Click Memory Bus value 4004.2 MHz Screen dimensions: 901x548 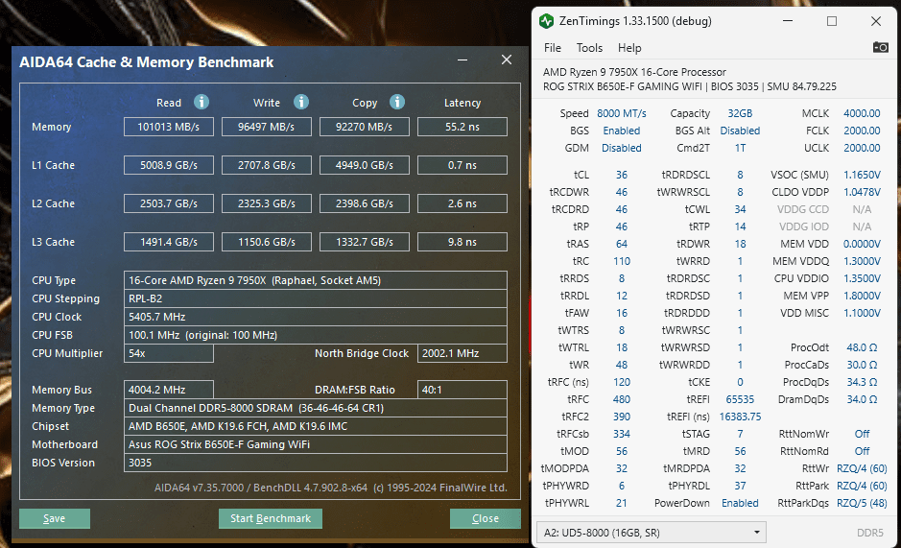(x=168, y=390)
